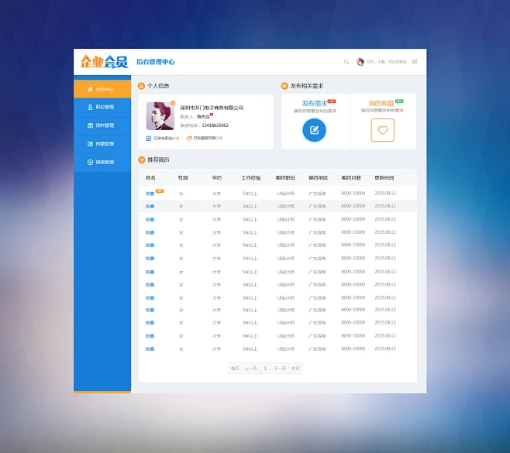
Task: Click the 已发布职位 edit icon
Action: [x=148, y=139]
